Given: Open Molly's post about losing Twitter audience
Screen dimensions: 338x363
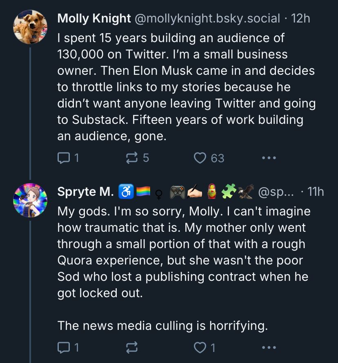Looking at the screenshot, I should tap(186, 87).
